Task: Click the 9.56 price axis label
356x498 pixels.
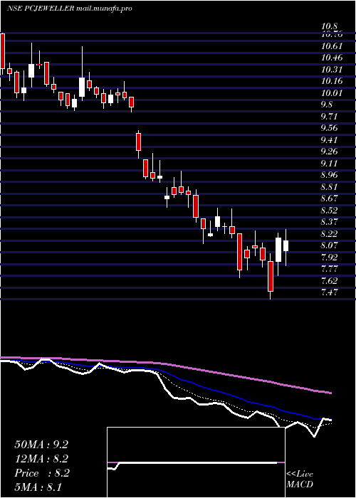Action: [x=329, y=128]
